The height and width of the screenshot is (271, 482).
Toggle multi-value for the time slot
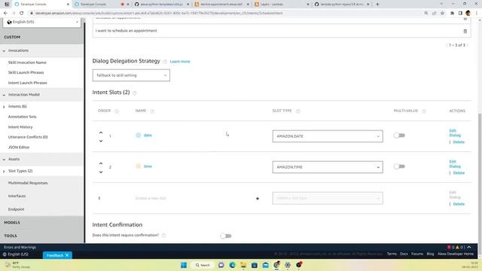tap(399, 166)
